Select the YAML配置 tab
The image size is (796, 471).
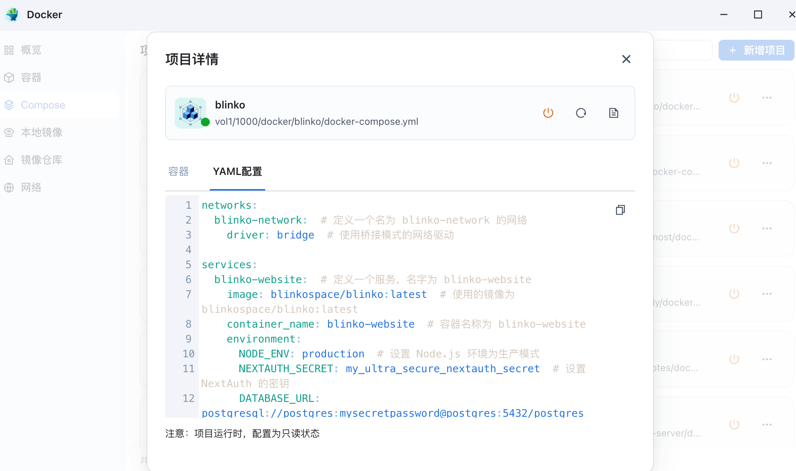[237, 172]
